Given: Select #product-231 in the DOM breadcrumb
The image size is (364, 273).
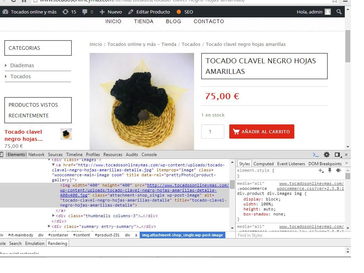Looking at the screenshot, I should tap(107, 235).
